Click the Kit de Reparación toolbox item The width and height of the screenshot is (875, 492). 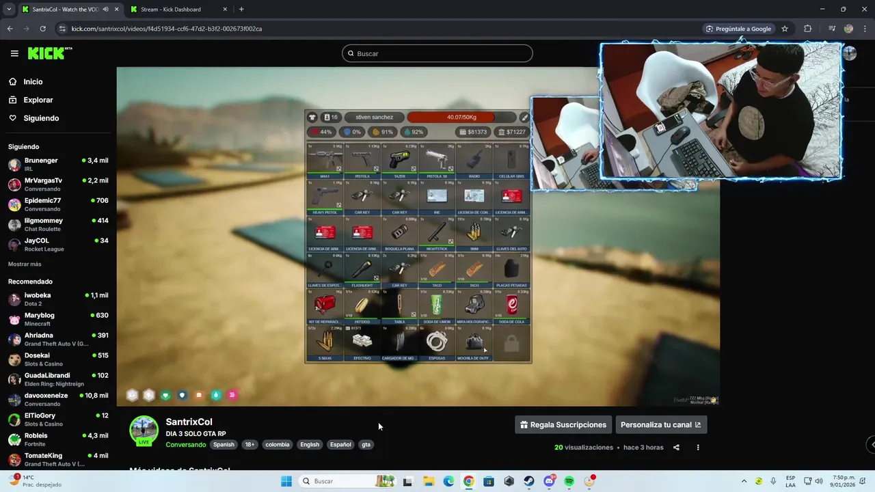[325, 307]
